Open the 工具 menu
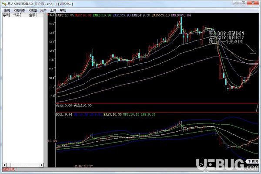Image resolution: width=261 pixels, height=174 pixels. click(x=53, y=10)
